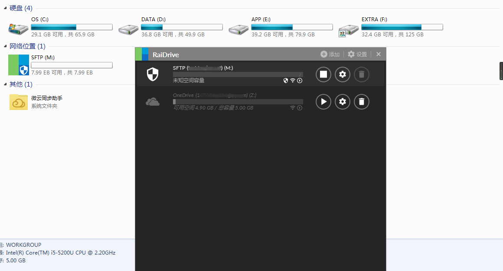Delete the OneDrive drive entry
503x271 pixels.
362,102
